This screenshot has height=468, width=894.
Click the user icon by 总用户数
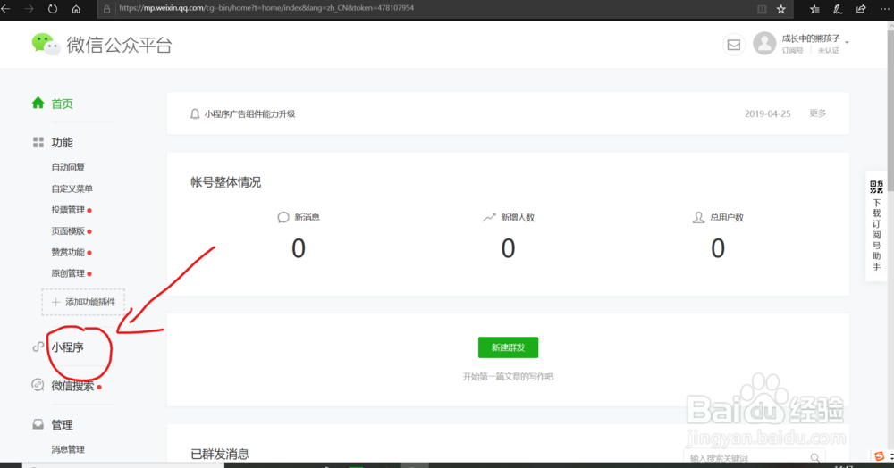tap(698, 218)
